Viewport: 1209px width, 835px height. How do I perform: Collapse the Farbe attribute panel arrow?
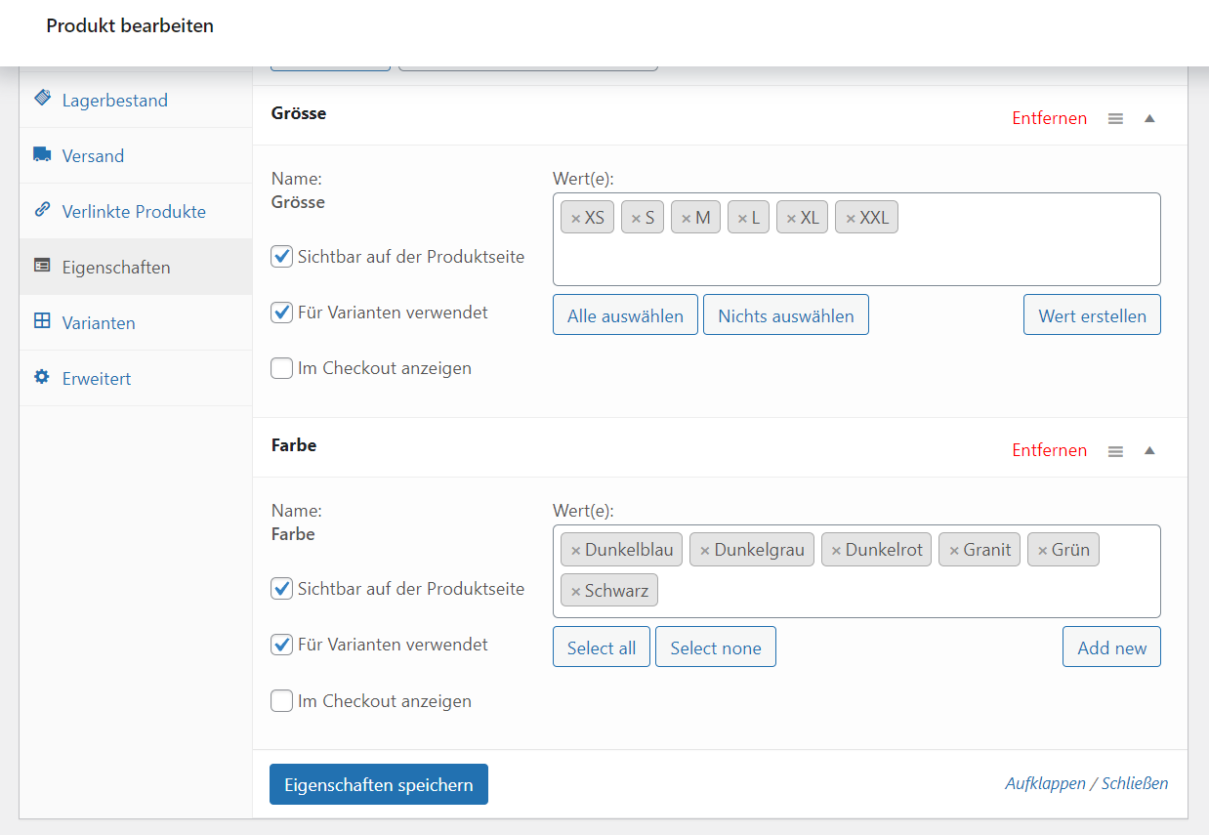pyautogui.click(x=1149, y=450)
